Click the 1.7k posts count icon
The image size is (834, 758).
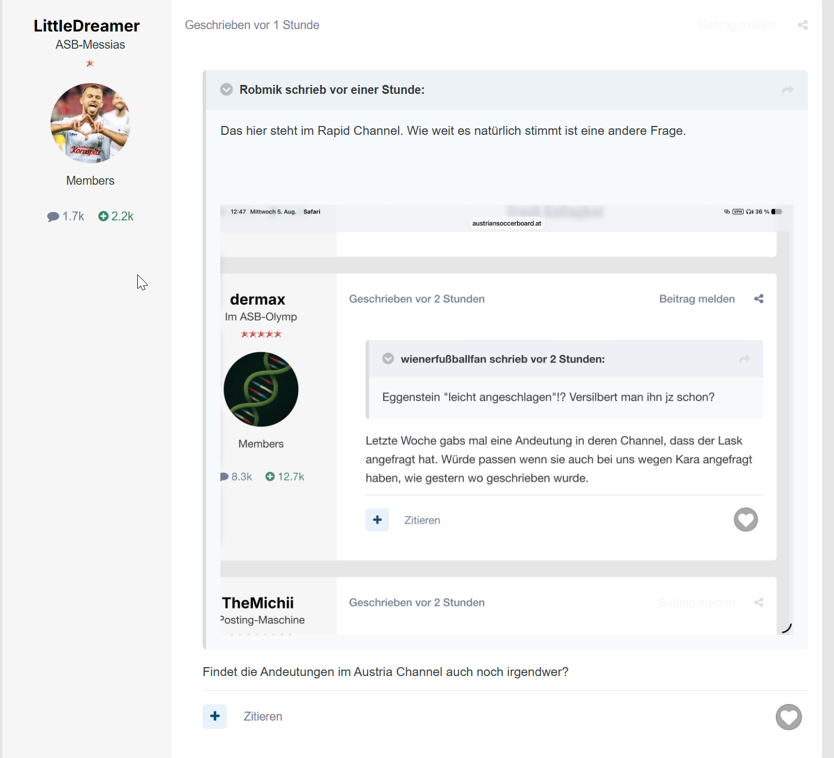(x=53, y=217)
